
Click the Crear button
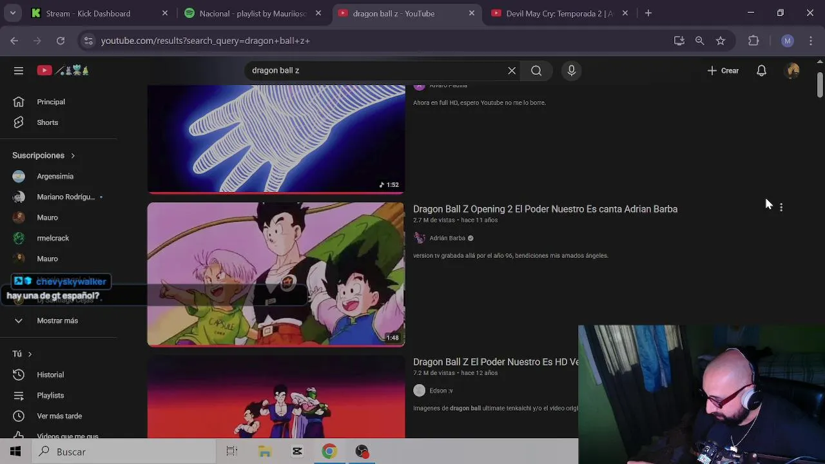tap(723, 71)
